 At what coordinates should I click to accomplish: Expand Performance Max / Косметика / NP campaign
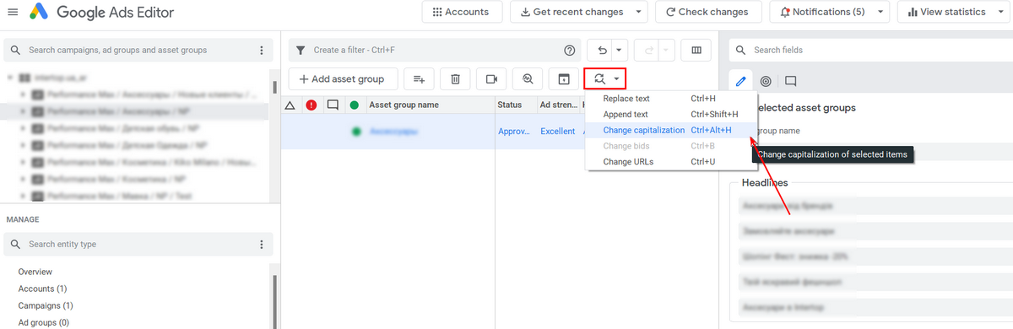(23, 179)
